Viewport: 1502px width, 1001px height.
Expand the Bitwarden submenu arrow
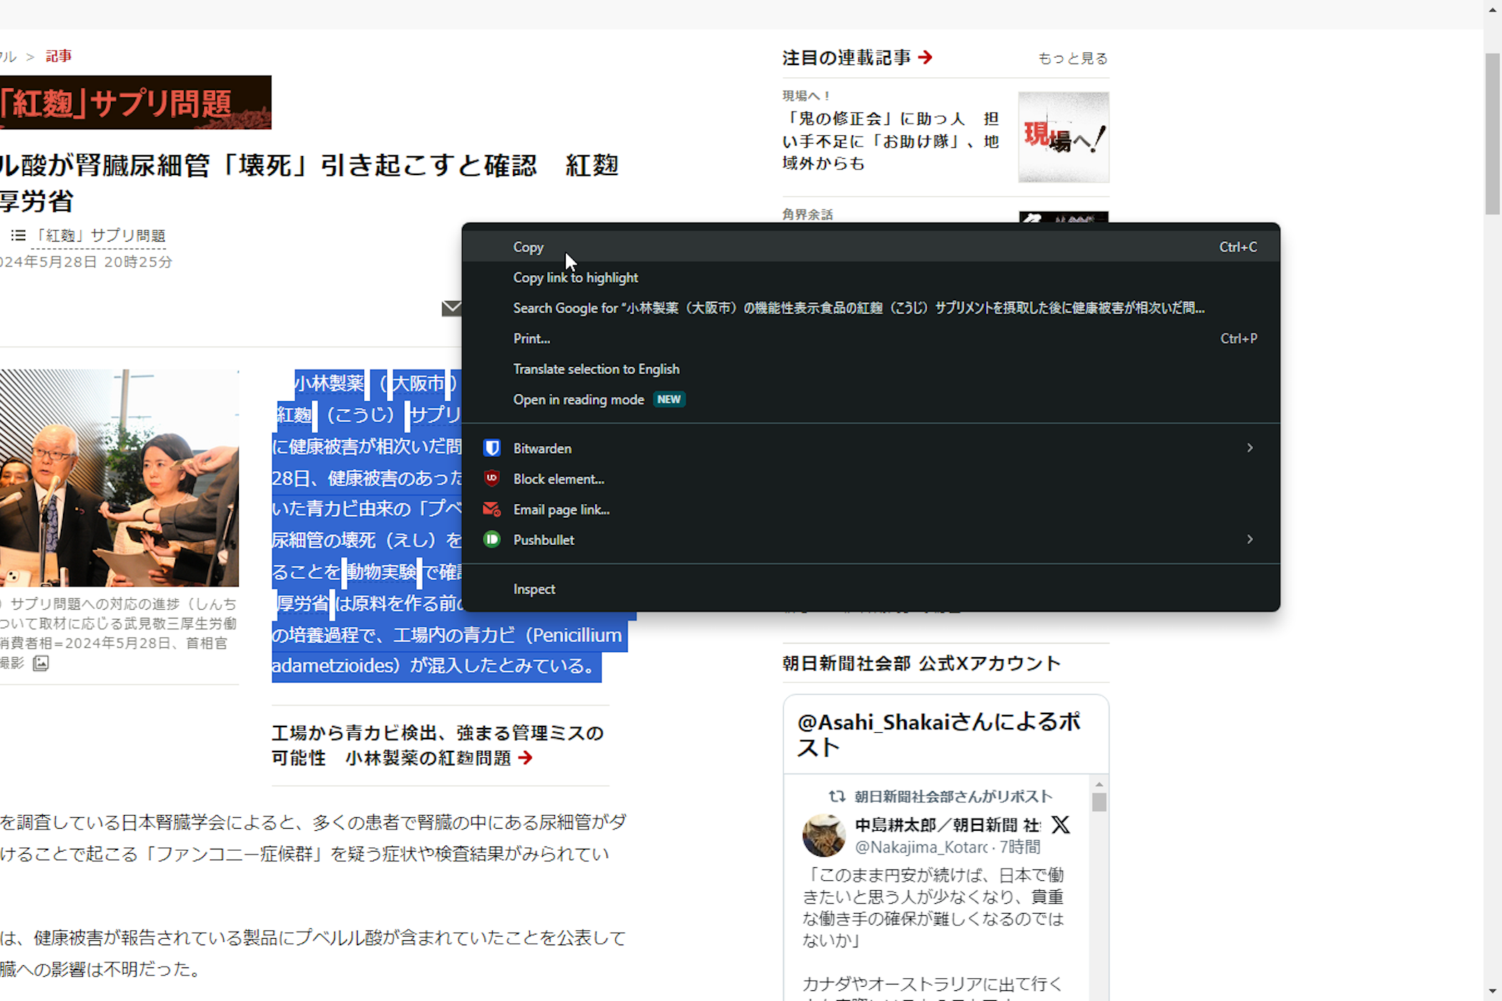coord(1250,448)
